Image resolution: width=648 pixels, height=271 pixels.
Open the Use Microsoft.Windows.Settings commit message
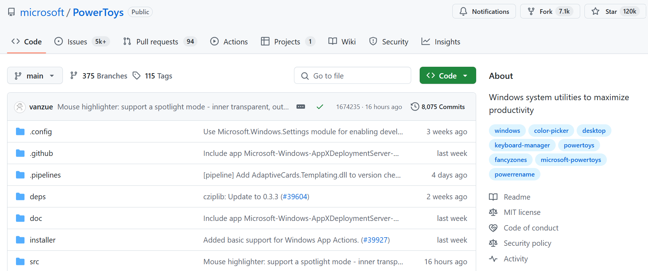pos(303,132)
